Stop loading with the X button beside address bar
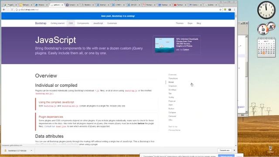 [x=12, y=10]
